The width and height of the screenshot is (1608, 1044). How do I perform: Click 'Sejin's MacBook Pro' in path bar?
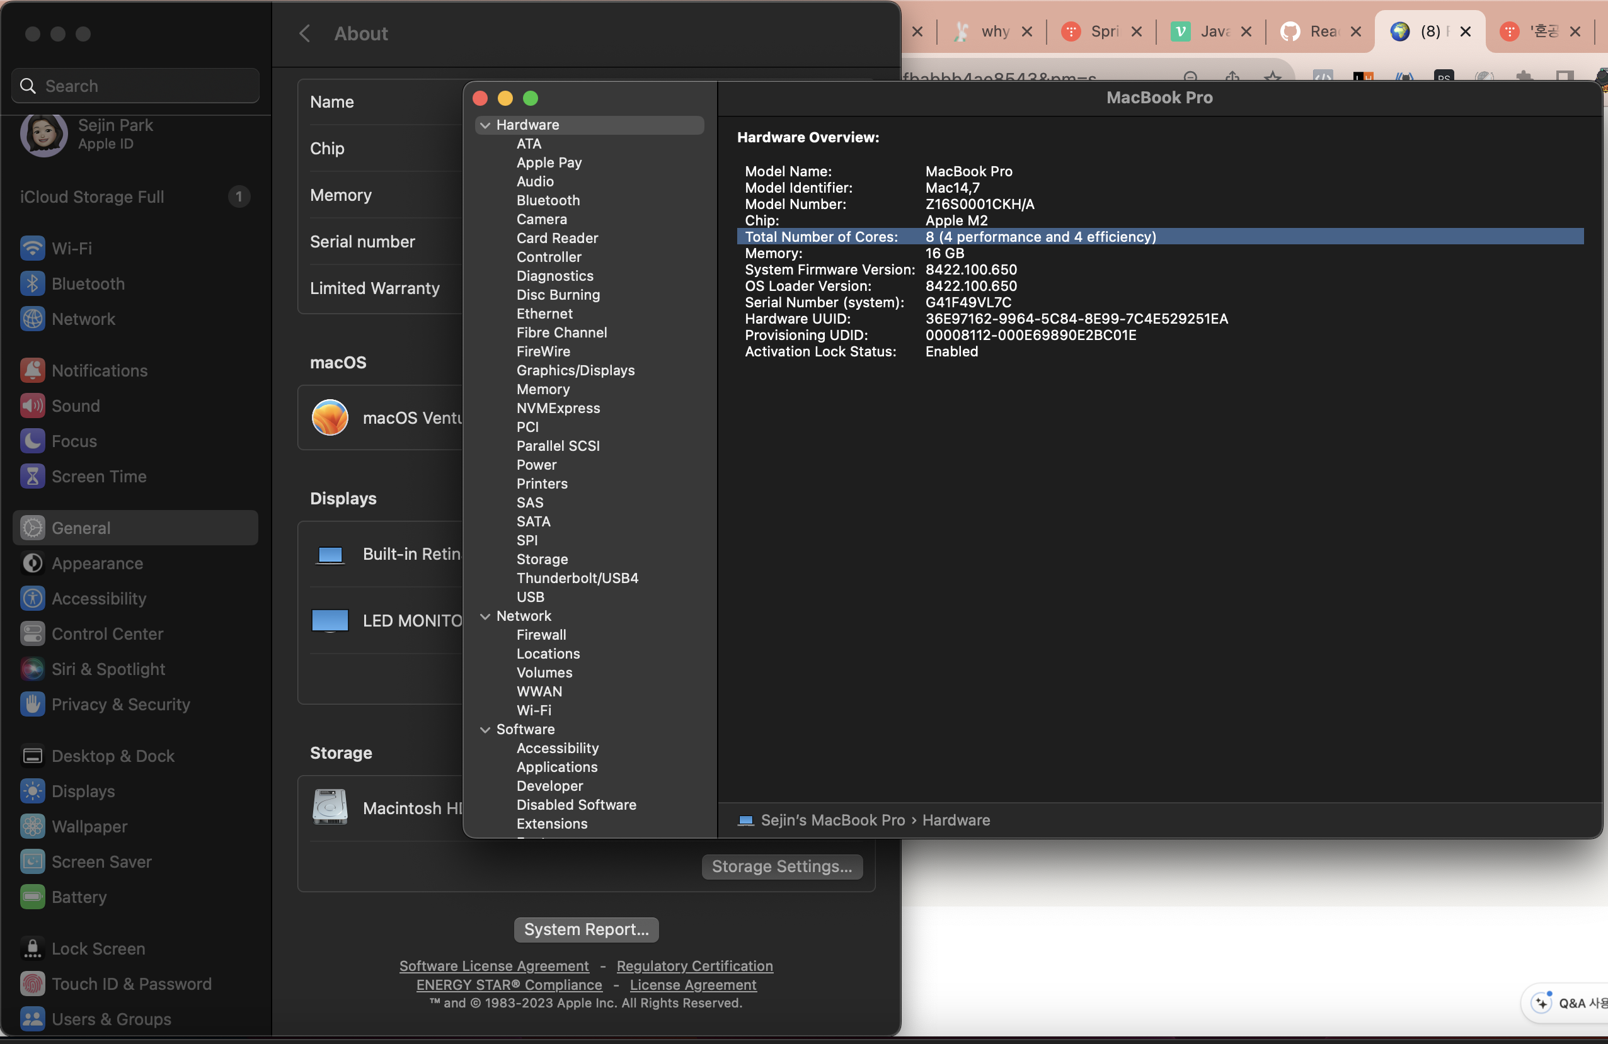coord(832,820)
